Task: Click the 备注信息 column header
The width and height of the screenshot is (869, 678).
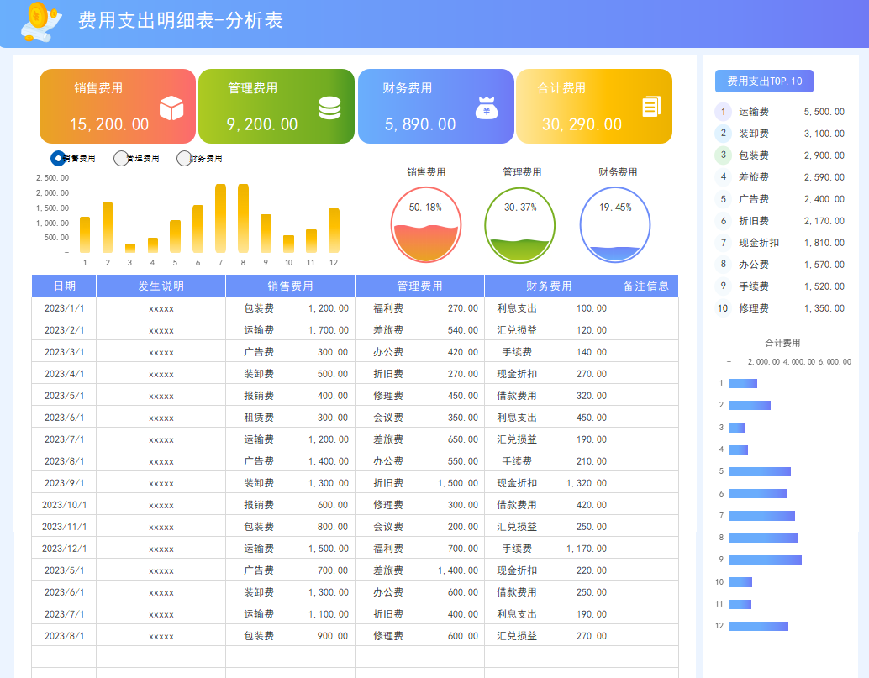Action: (645, 286)
